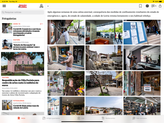Select date text sexta-feira, 8 de maio
This screenshot has height=123, width=164.
21,42
